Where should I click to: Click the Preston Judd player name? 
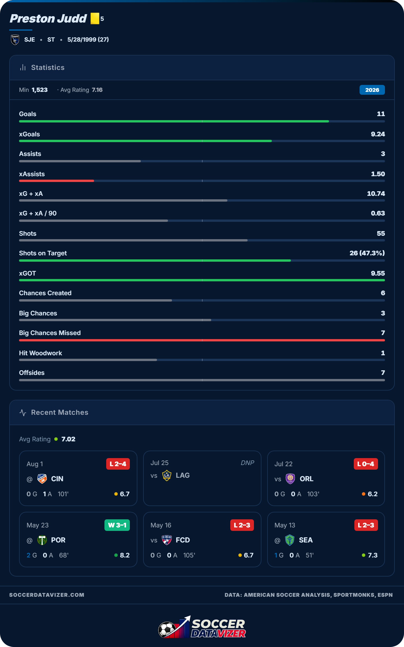pos(48,19)
